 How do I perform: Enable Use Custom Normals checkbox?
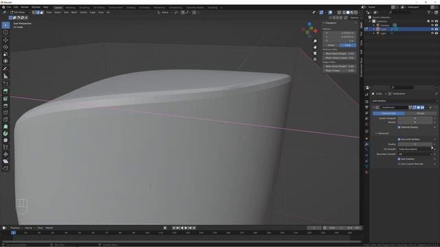[x=399, y=164]
